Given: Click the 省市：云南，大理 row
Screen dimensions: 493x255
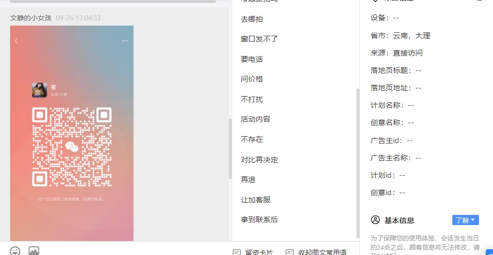Looking at the screenshot, I should [x=400, y=35].
